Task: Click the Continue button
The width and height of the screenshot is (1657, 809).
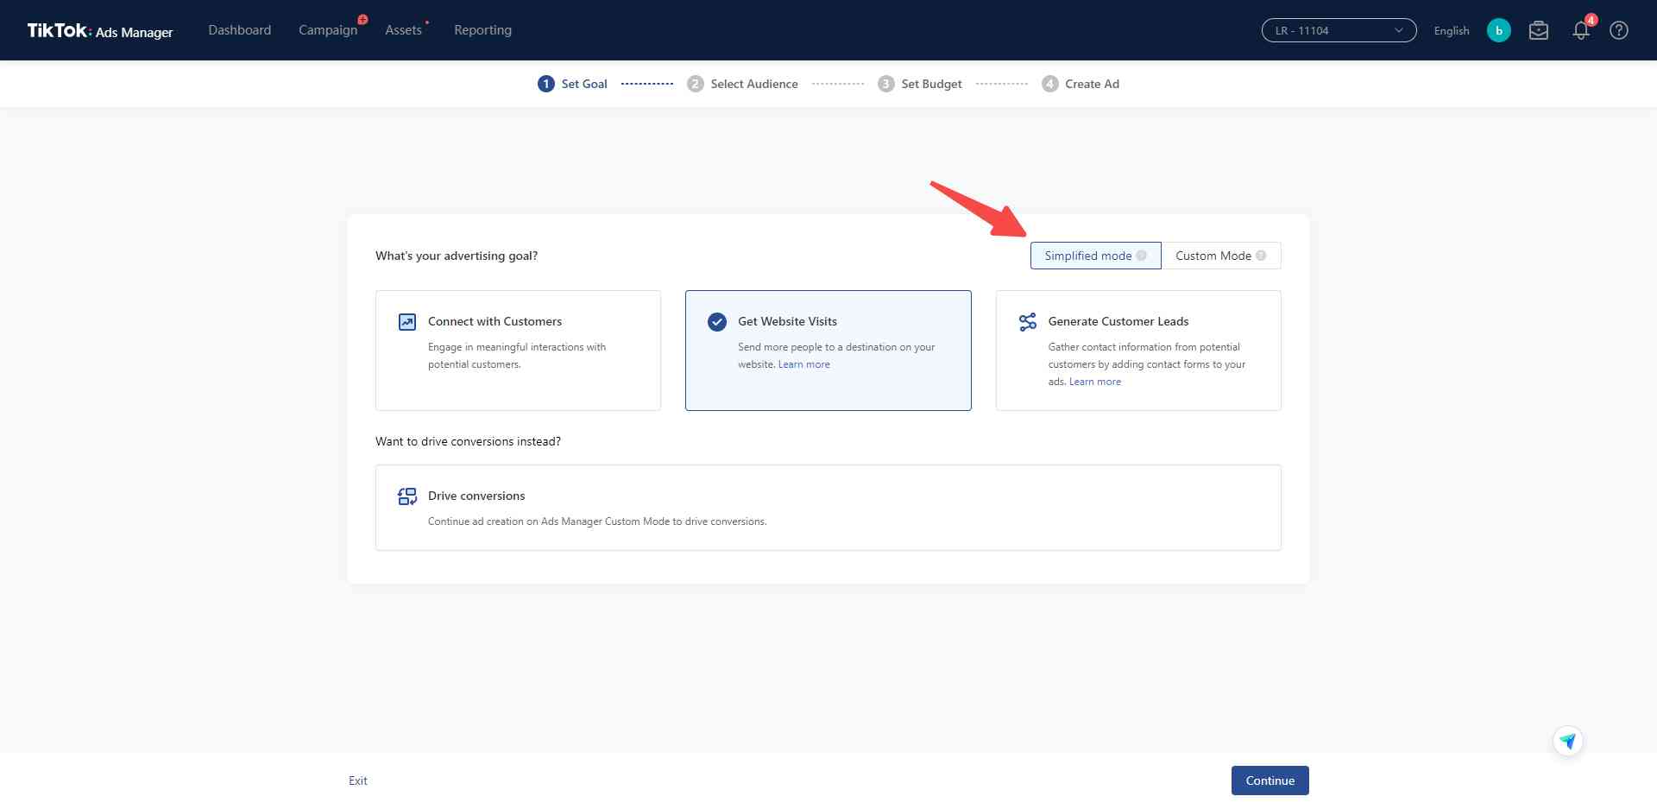Action: [x=1270, y=781]
